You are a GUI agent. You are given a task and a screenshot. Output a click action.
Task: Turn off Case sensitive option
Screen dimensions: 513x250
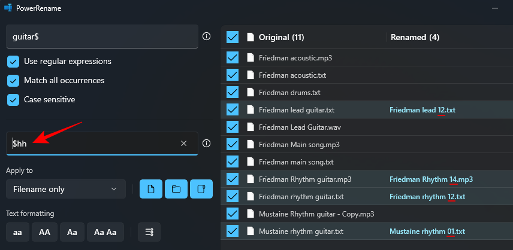click(x=13, y=99)
